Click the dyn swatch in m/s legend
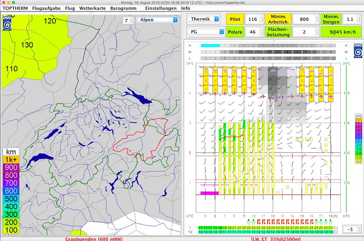Image resolution: width=364 pixels, height=241 pixels. 359,120
